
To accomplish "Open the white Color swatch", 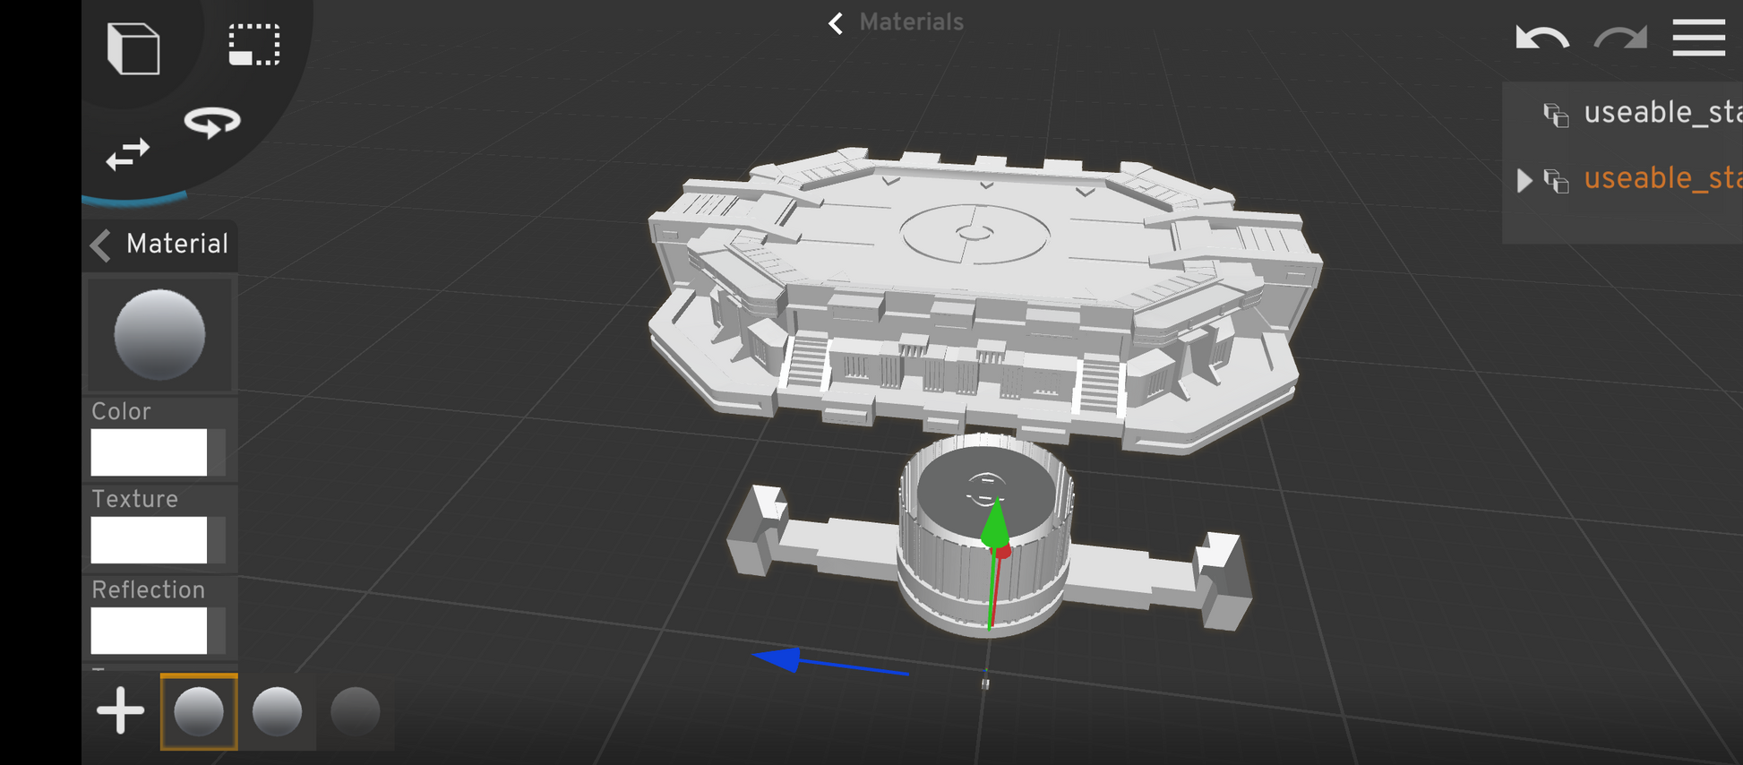I will [x=149, y=451].
